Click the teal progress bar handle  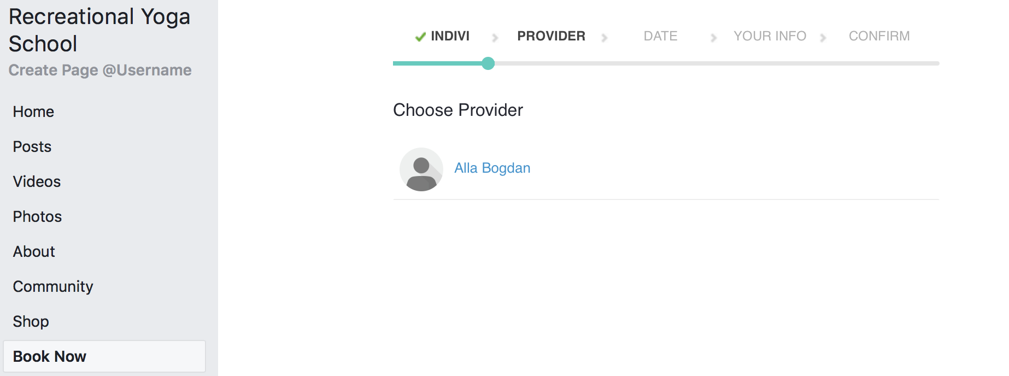[488, 63]
